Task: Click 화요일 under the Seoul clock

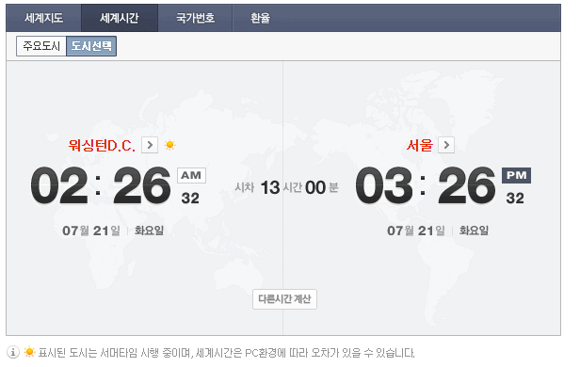Action: (x=474, y=231)
